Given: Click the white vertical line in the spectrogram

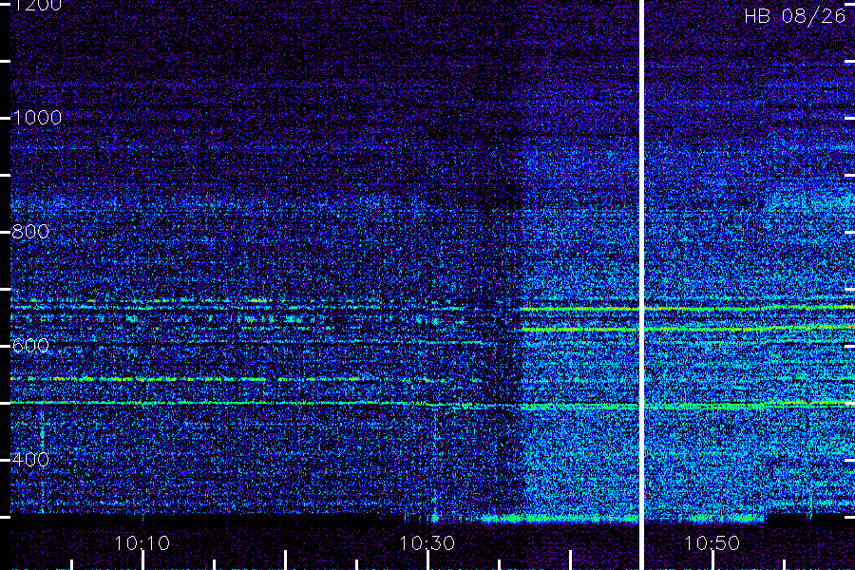Looking at the screenshot, I should point(641,285).
